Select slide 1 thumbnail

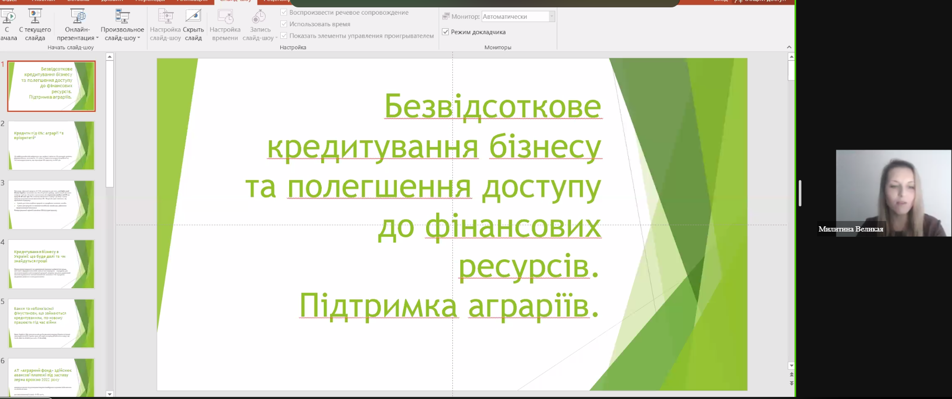tap(51, 86)
